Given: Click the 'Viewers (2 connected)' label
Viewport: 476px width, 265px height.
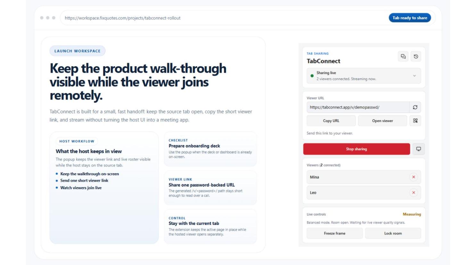Looking at the screenshot, I should click(324, 165).
